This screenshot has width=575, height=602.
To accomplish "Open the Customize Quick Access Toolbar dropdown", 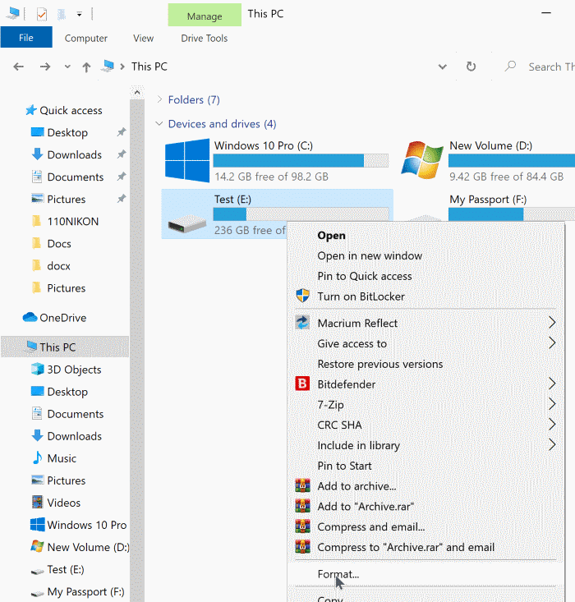I will click(79, 15).
